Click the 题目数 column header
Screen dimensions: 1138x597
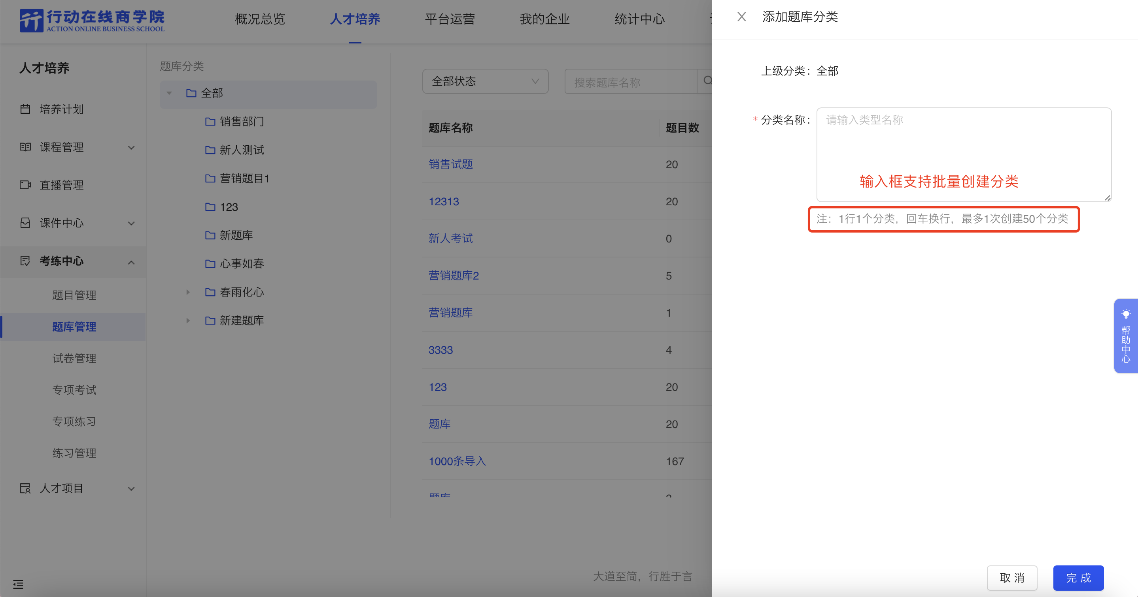(682, 128)
